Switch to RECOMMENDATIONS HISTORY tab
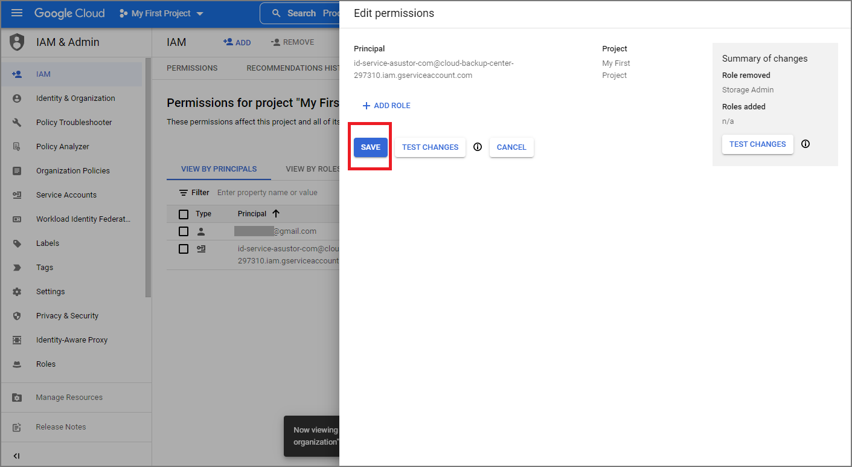The height and width of the screenshot is (467, 852). pyautogui.click(x=293, y=68)
